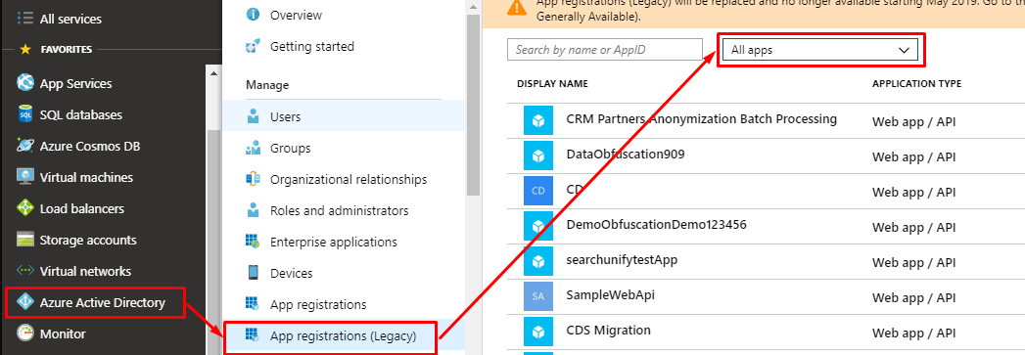
Task: Click the Search by name or AppID field
Action: pyautogui.click(x=605, y=50)
